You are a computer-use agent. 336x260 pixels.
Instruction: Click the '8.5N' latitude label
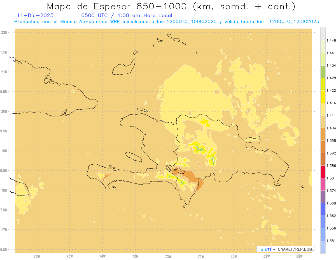[x=4, y=171]
